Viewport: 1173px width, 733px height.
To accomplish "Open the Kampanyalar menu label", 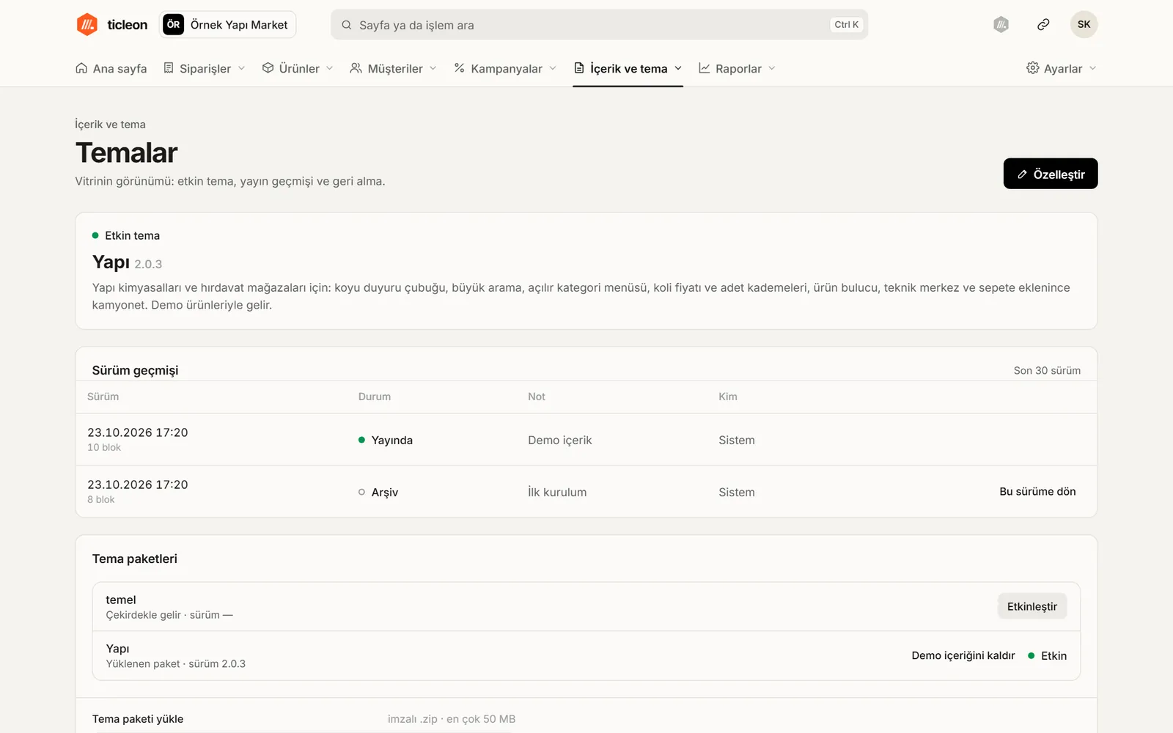I will point(507,69).
